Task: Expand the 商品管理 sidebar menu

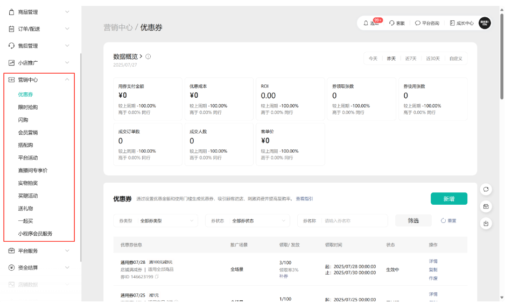Action: pyautogui.click(x=67, y=12)
